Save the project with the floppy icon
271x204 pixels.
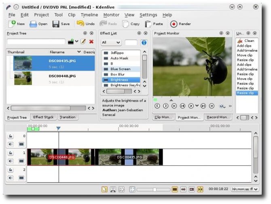(56, 24)
